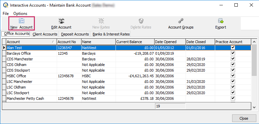Image resolution: width=259 pixels, height=124 pixels.
Task: Toggle Practice Account checkbox for LSC Stockport
Action: pos(233,93)
